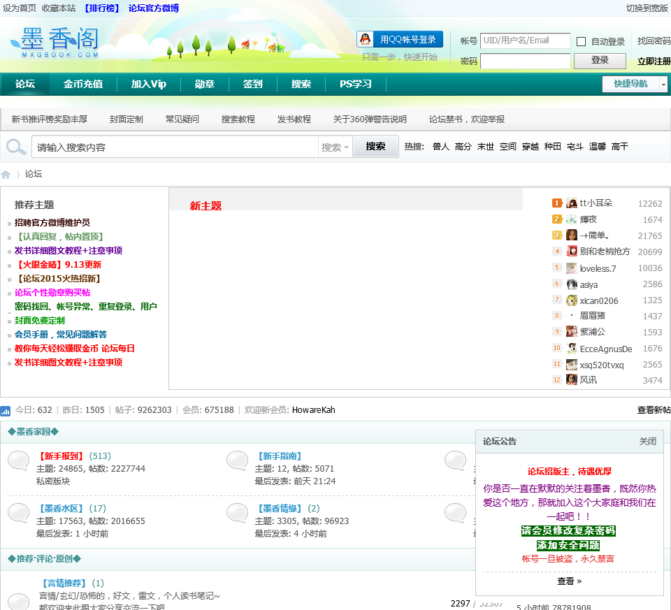671x610 pixels.
Task: Open avatar of user 别和老衲抢方
Action: [572, 251]
